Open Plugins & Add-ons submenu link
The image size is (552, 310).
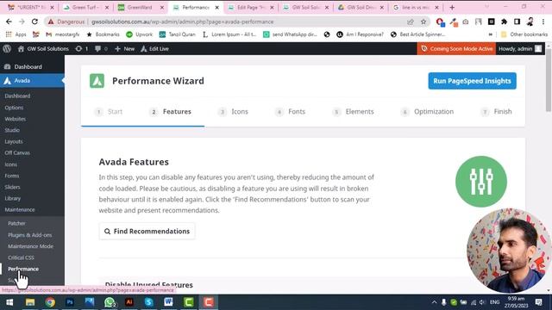click(x=29, y=235)
